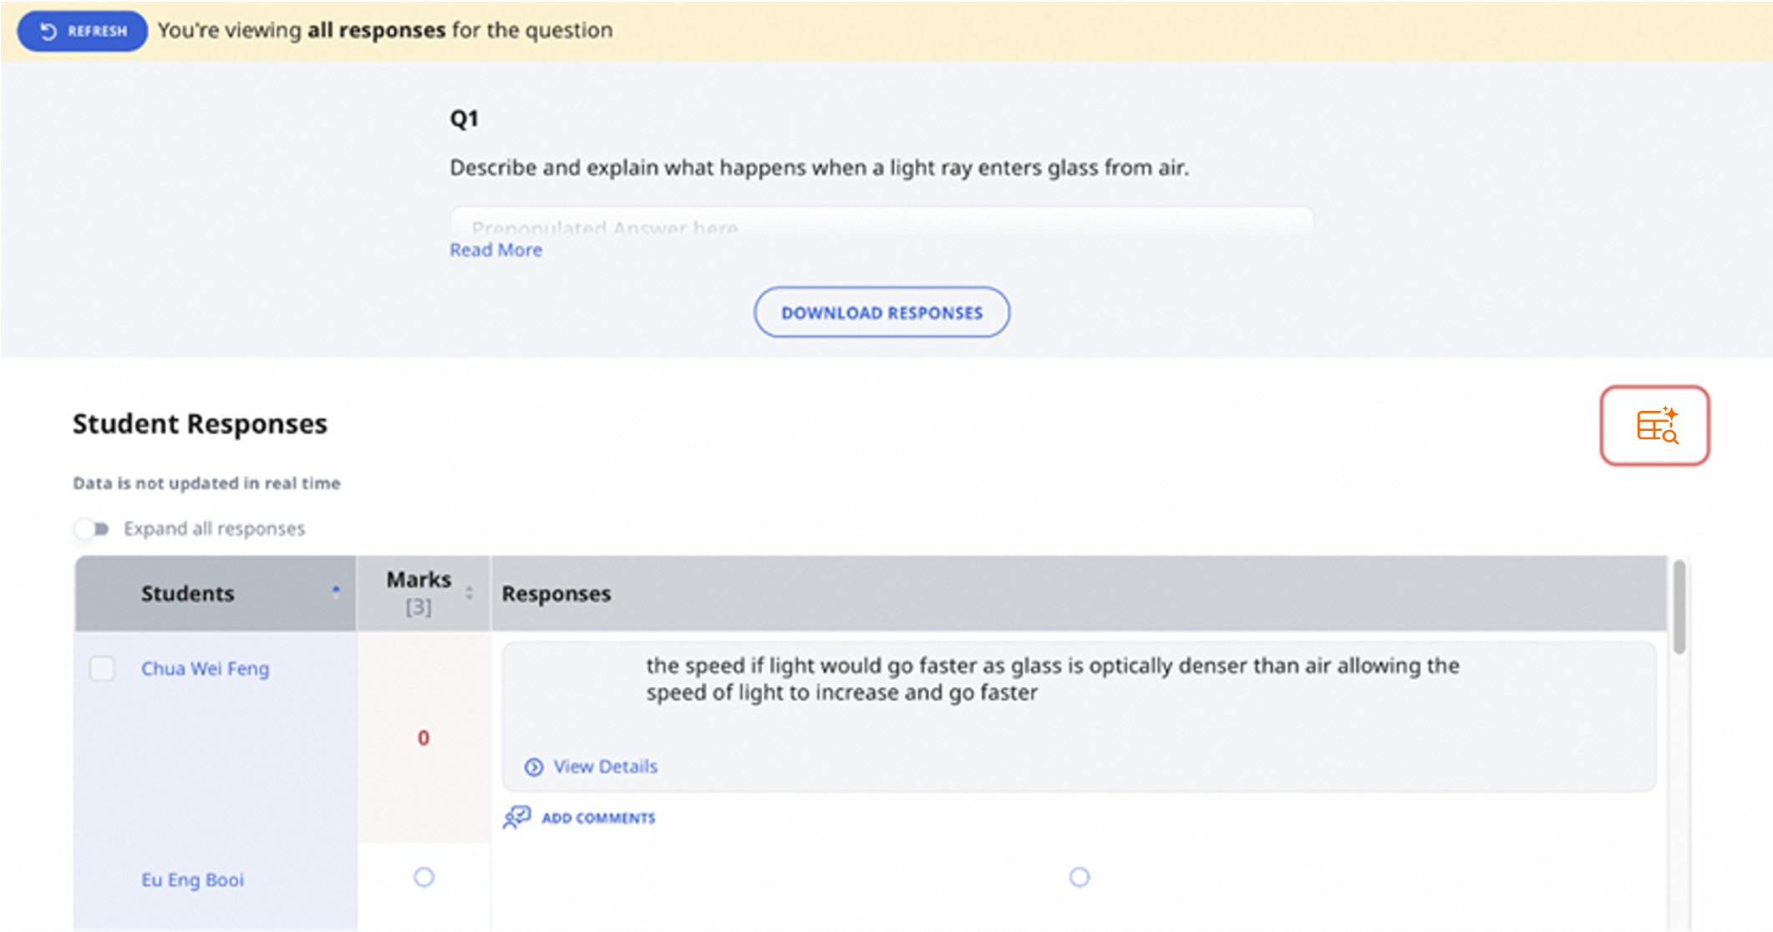Toggle Expand all responses switch
Screen dimensions: 1773x932
(x=92, y=529)
